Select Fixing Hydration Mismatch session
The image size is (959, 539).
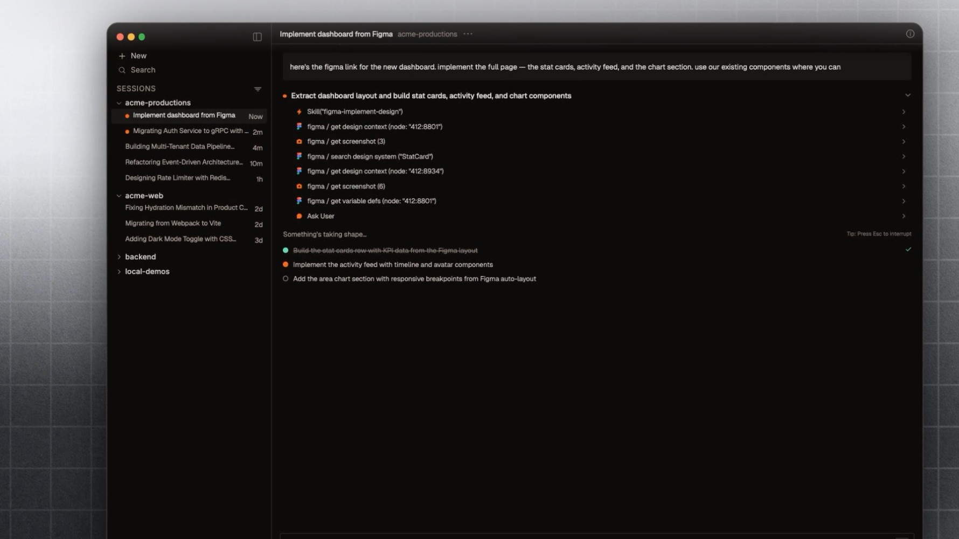point(189,208)
